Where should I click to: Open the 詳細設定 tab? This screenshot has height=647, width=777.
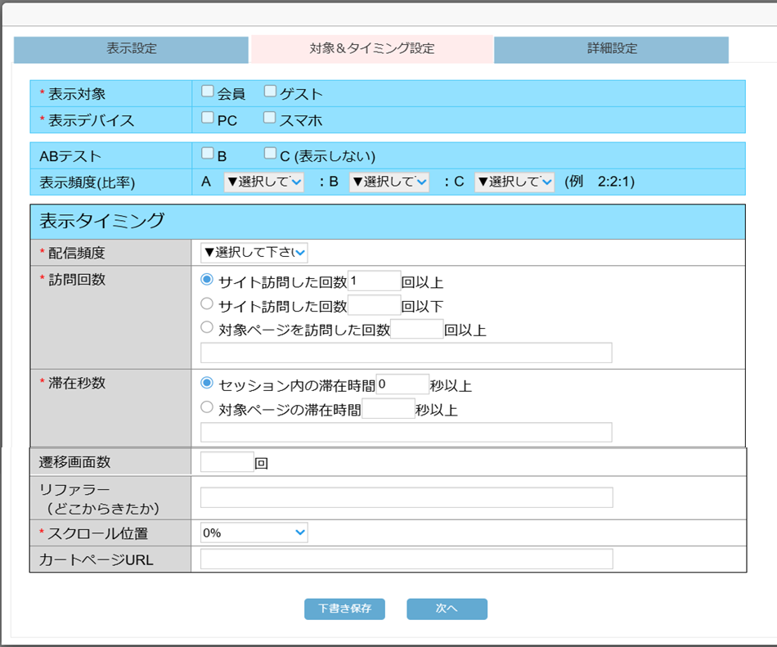(x=611, y=49)
